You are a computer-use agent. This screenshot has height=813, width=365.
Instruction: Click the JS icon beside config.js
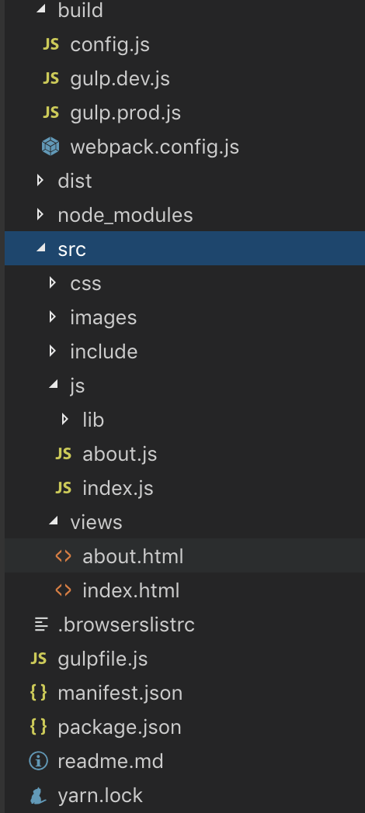point(50,44)
